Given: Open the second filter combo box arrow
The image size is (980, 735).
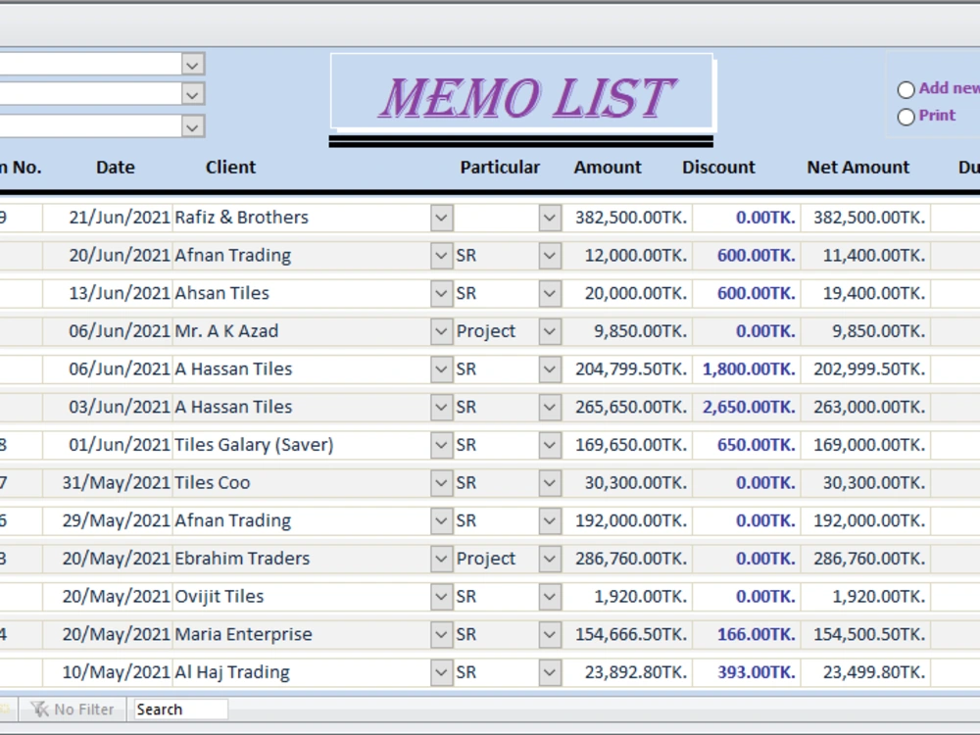Looking at the screenshot, I should (192, 95).
